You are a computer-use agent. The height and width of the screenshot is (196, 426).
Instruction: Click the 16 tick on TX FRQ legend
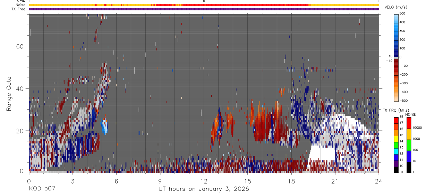(x=402, y=130)
